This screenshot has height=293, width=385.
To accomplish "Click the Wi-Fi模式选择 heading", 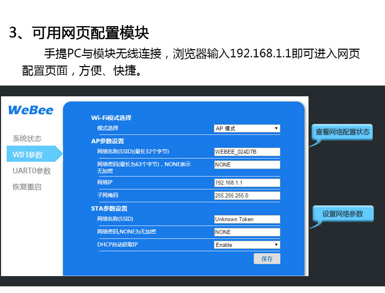I will point(111,118).
